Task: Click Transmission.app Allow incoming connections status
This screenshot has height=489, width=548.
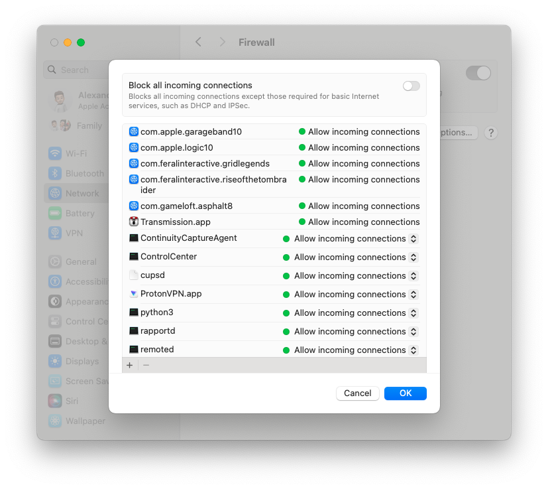Action: (359, 222)
